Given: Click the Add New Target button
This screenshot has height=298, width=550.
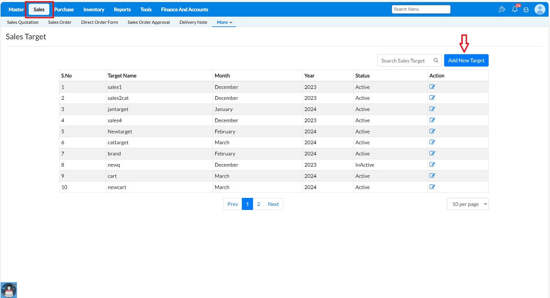Looking at the screenshot, I should tap(466, 60).
